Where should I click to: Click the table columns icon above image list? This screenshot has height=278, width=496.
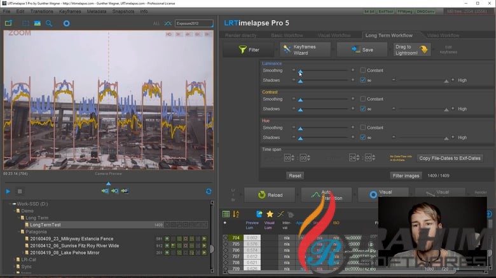coord(227,215)
